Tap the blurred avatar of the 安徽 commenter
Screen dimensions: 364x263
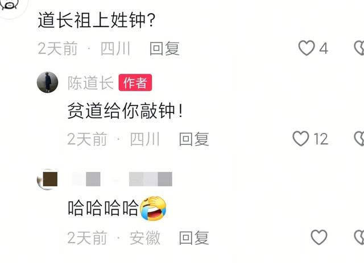(x=47, y=179)
